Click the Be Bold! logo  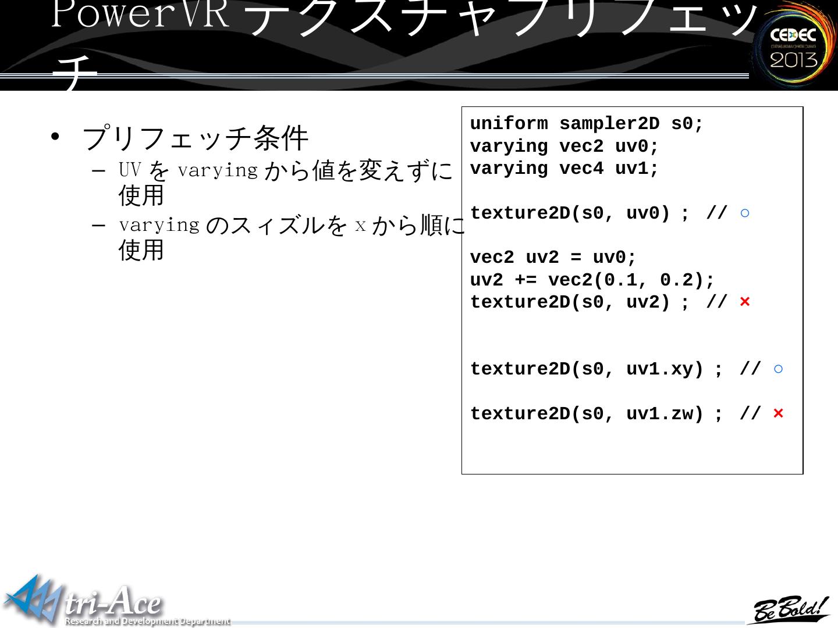click(789, 609)
